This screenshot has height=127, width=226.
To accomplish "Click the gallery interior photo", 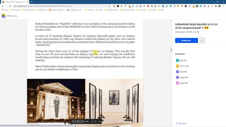I will 114,101.
